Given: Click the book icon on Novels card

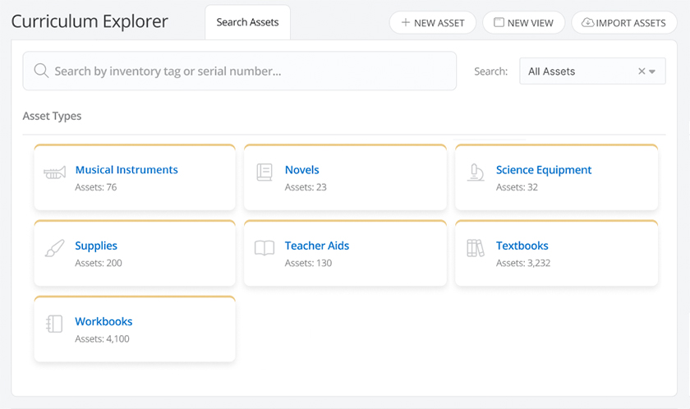Looking at the screenshot, I should tap(264, 172).
